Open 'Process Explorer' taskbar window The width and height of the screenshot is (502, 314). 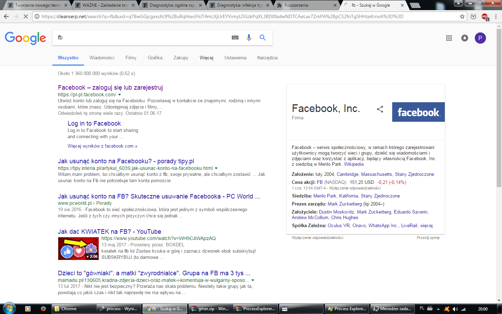click(x=347, y=309)
